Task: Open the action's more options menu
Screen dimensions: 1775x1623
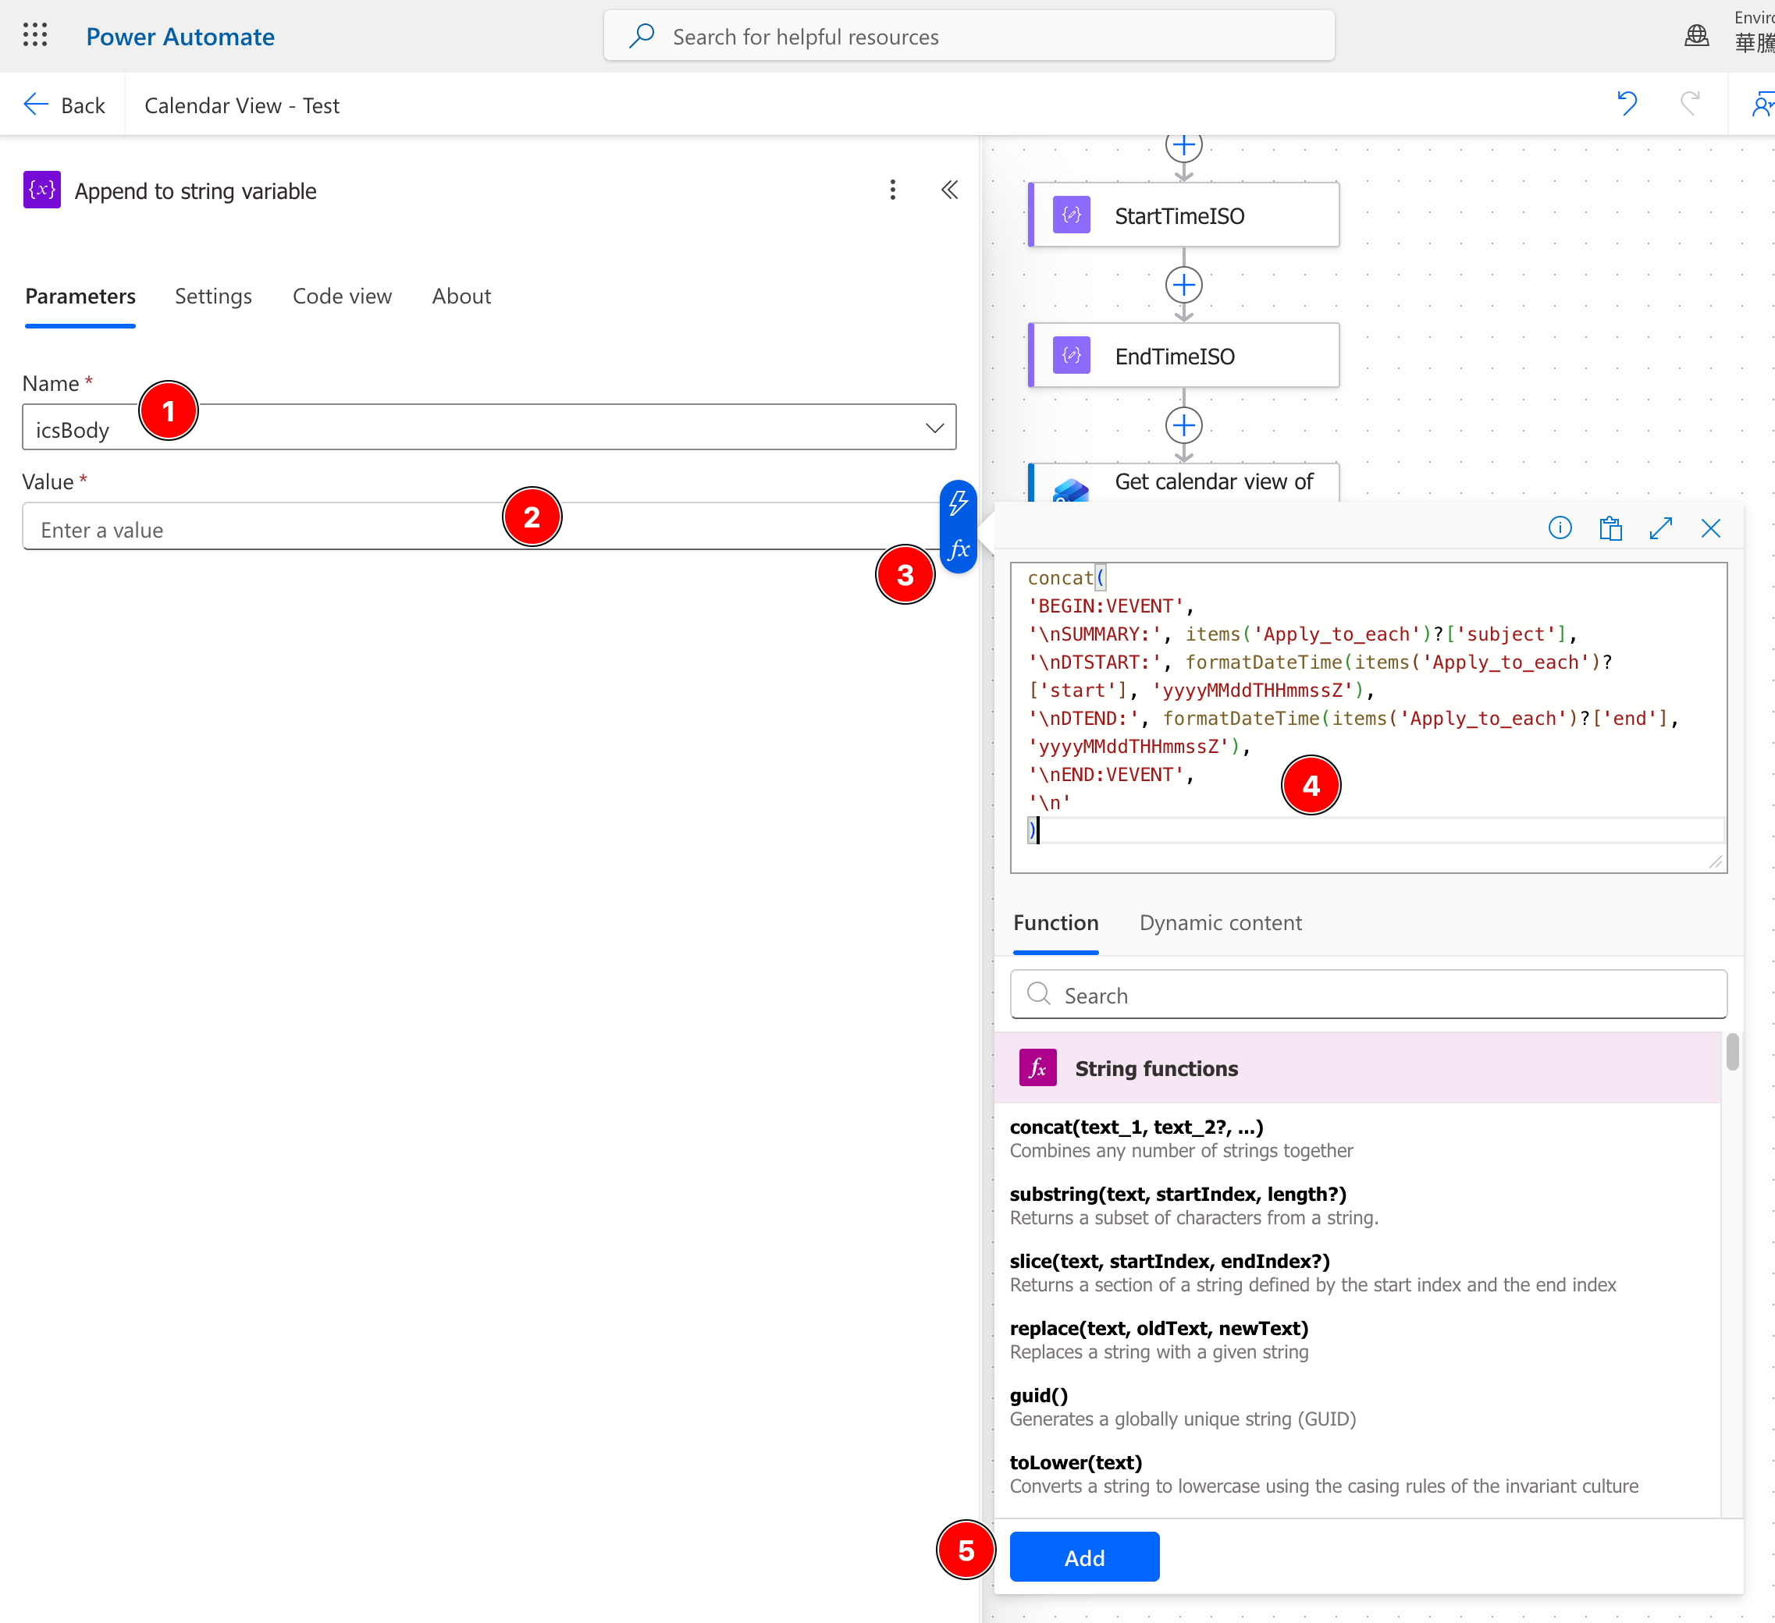Action: tap(893, 190)
